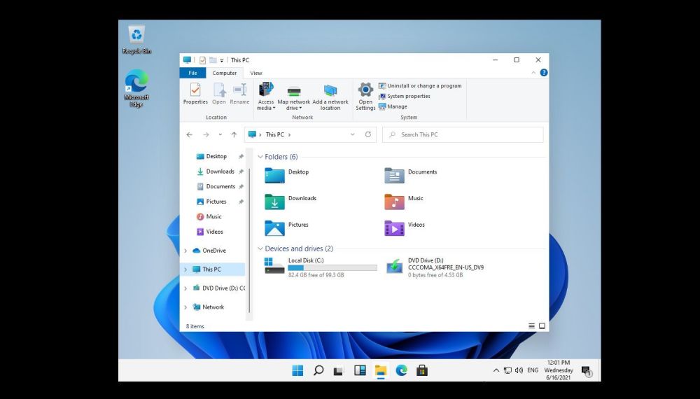
Task: Select the Videos folder in main pane
Action: [x=395, y=228]
